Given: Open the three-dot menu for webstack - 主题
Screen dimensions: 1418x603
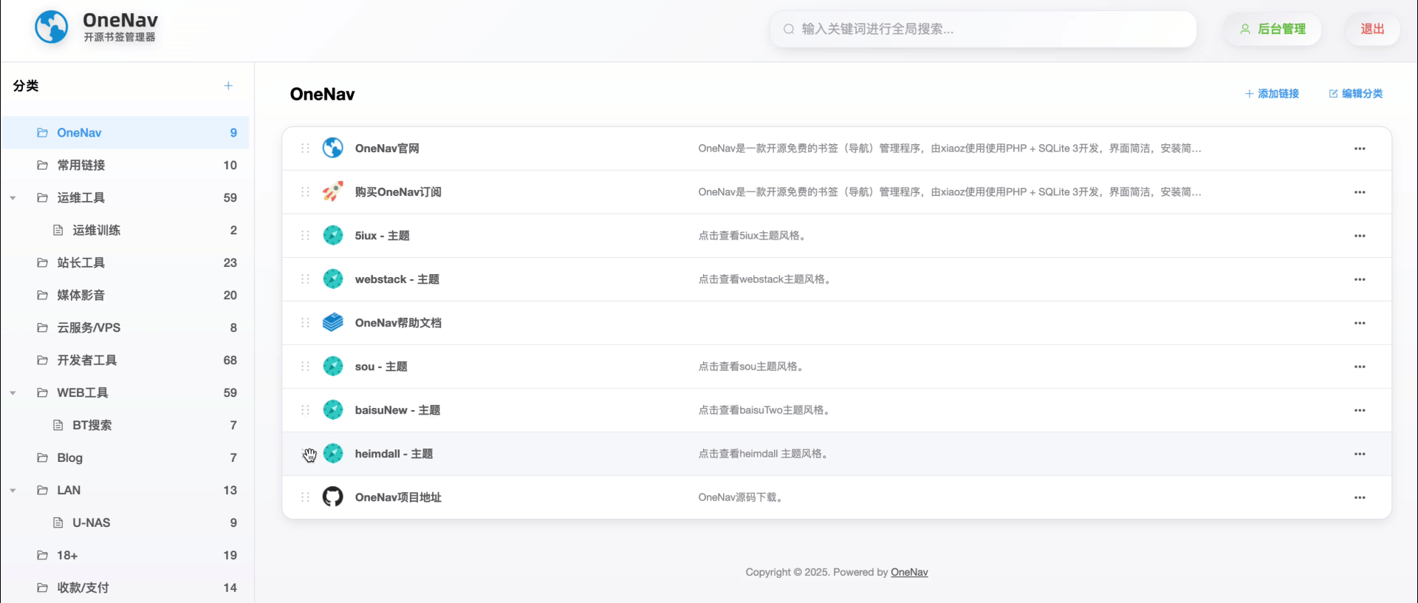Looking at the screenshot, I should tap(1360, 279).
